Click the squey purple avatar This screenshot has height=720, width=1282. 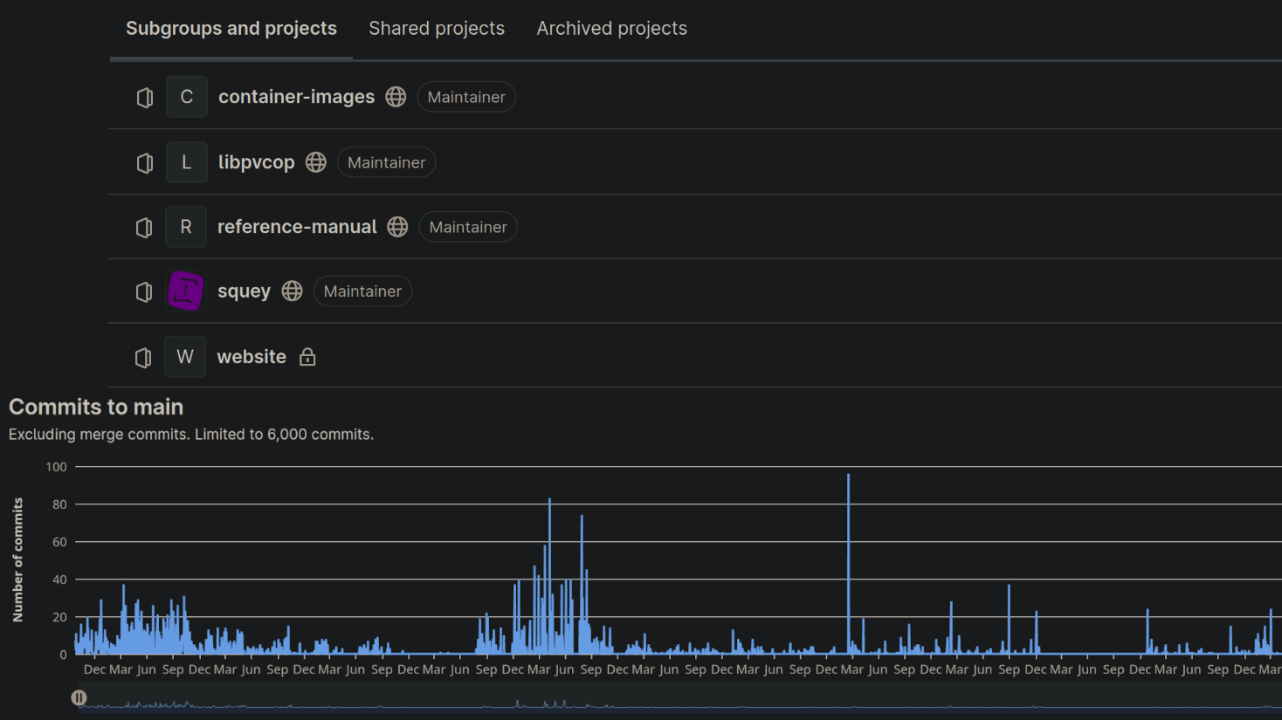coord(185,291)
